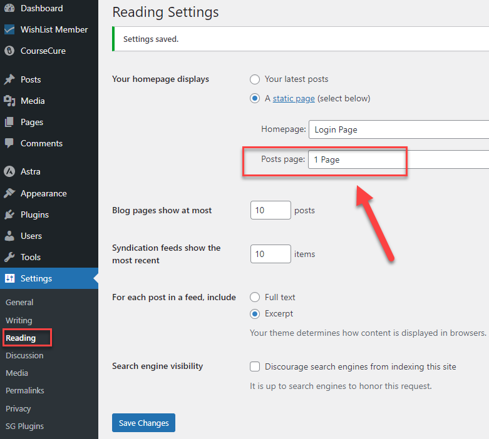Click the Pages stacked-sheets icon
Screen dimensions: 489x439
point(9,122)
